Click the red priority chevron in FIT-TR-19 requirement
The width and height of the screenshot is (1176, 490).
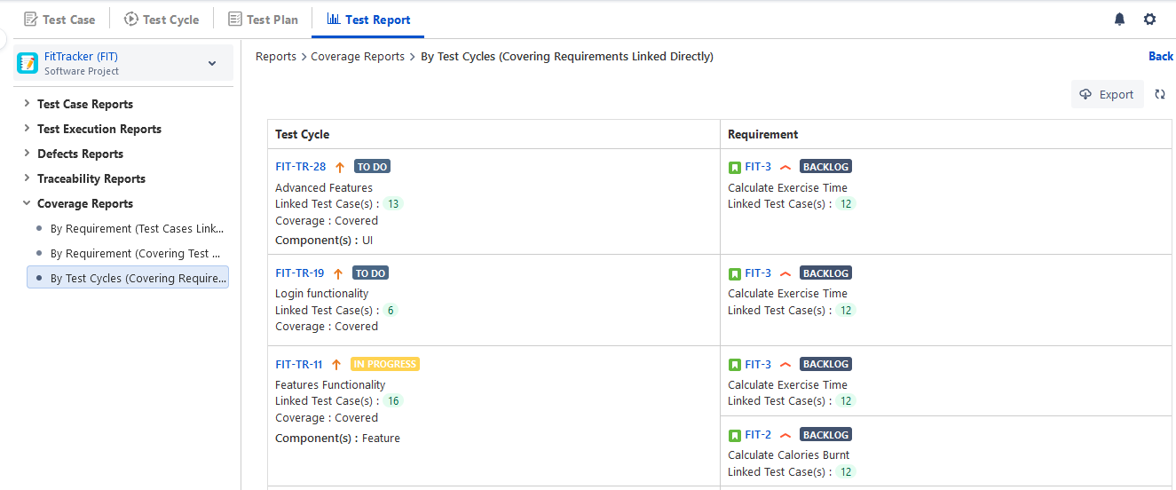click(x=785, y=273)
